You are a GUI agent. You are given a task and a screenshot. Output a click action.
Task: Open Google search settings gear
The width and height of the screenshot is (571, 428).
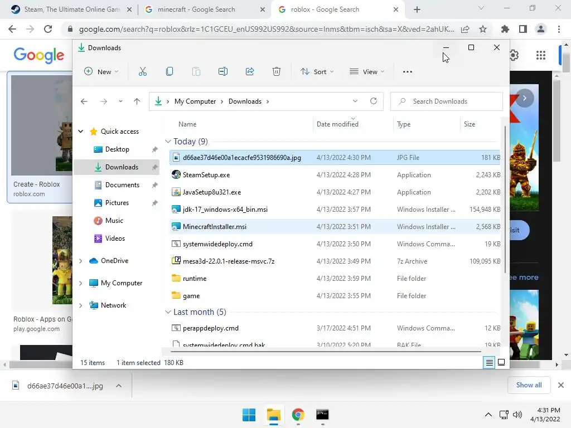(x=514, y=55)
